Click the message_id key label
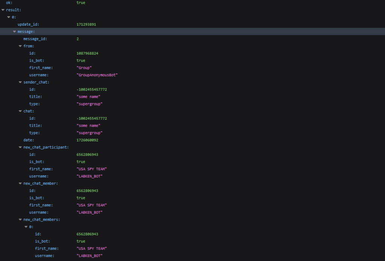 (35, 39)
